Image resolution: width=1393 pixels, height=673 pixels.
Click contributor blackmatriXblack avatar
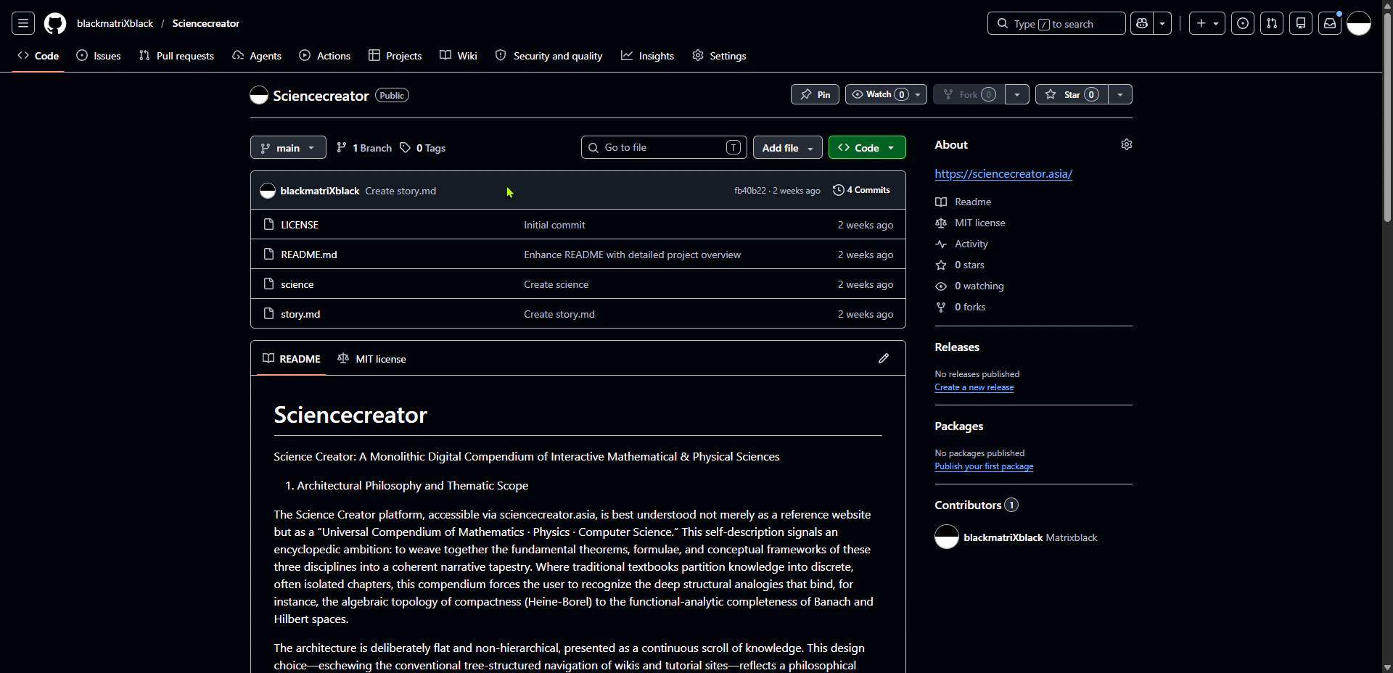pyautogui.click(x=947, y=537)
